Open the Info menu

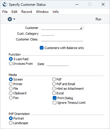pos(56,12)
